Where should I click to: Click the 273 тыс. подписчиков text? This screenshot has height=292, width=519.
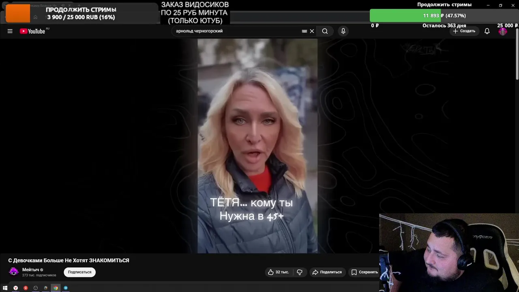tap(39, 275)
